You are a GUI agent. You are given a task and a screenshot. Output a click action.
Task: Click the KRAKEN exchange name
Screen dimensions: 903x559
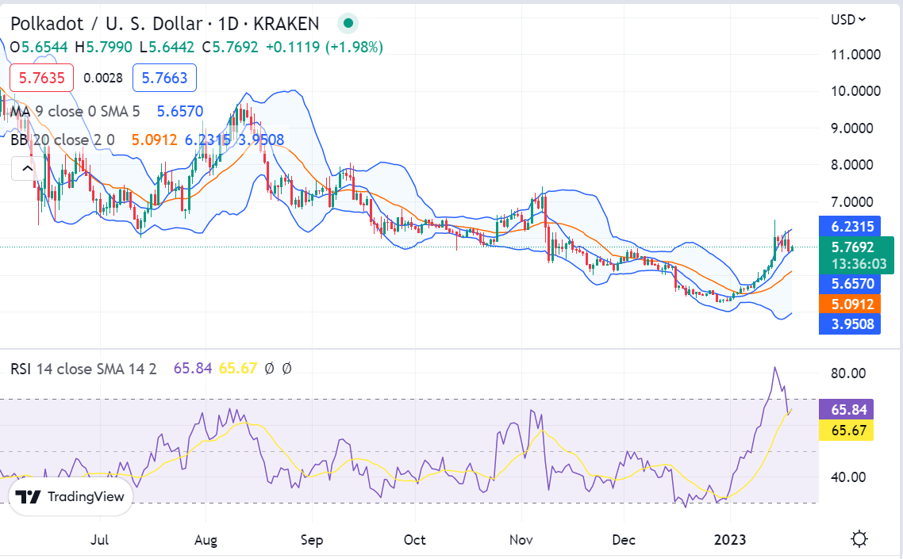pyautogui.click(x=286, y=24)
